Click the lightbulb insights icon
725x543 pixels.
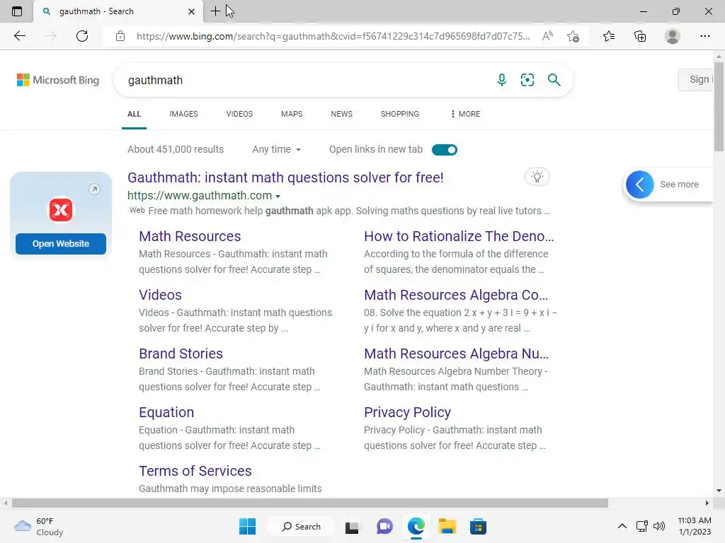[x=537, y=177]
